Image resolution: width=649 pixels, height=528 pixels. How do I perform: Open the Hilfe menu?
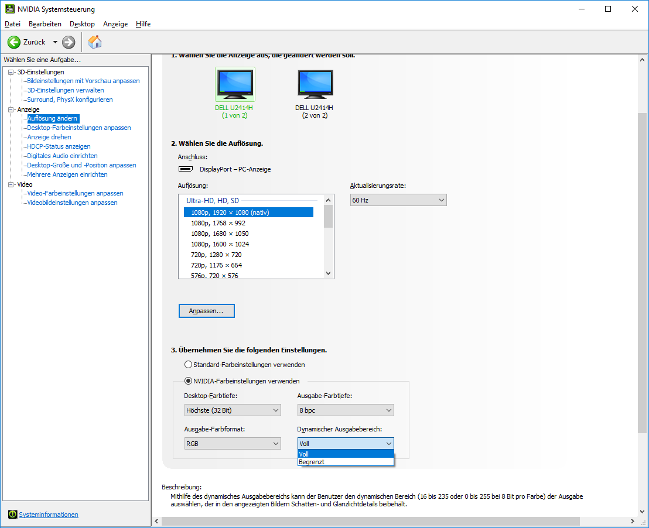[143, 24]
